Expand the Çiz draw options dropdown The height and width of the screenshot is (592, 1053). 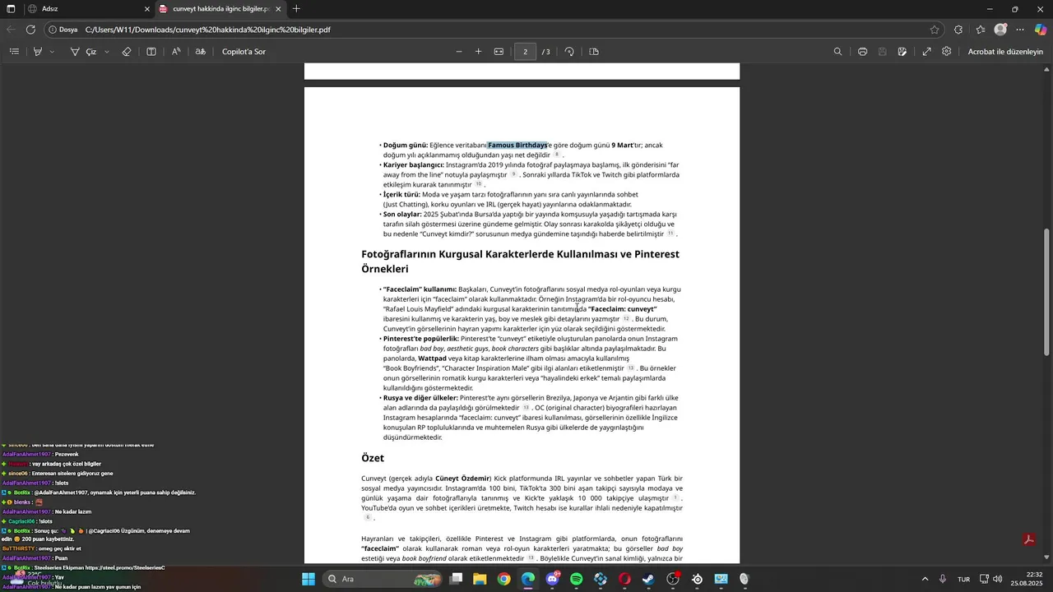(x=107, y=52)
